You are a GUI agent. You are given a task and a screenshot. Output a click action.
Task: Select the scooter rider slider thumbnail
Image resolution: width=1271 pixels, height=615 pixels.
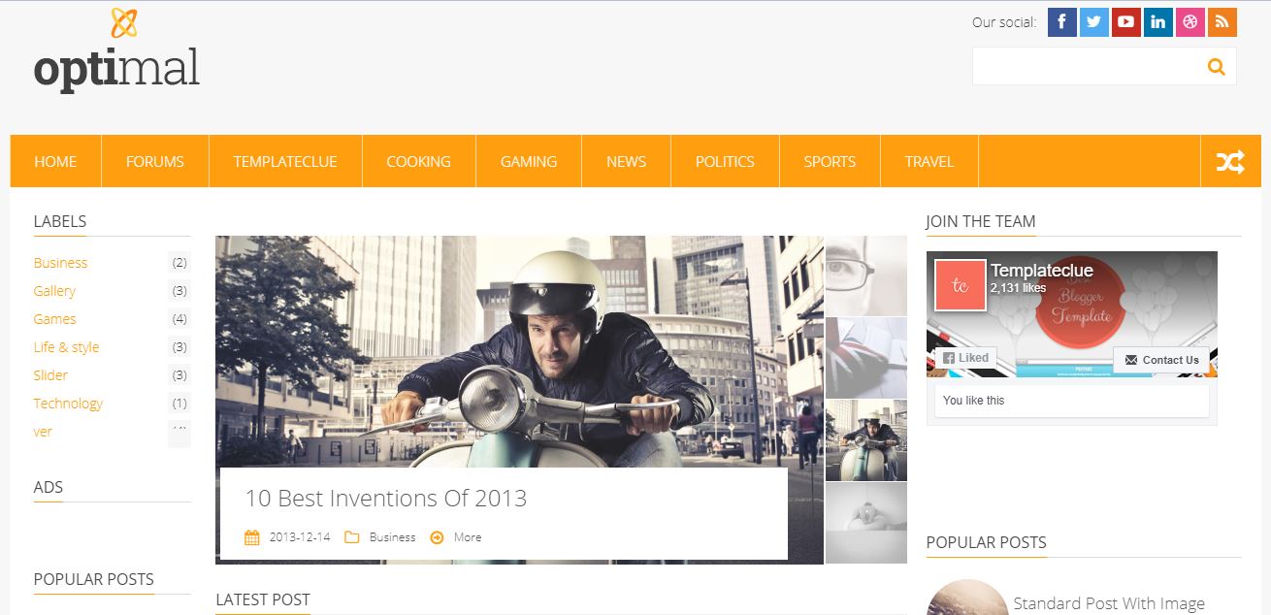tap(866, 440)
